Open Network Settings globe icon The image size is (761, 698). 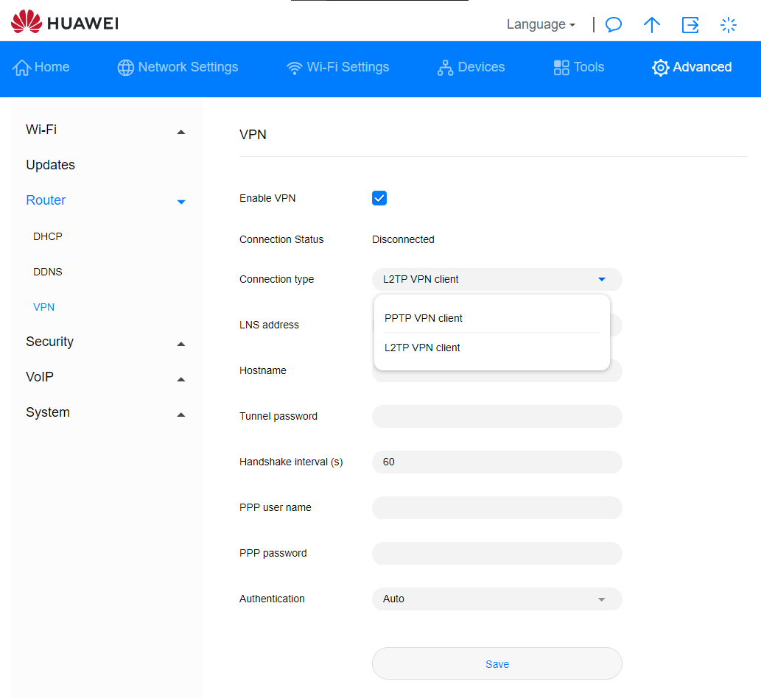pos(126,68)
